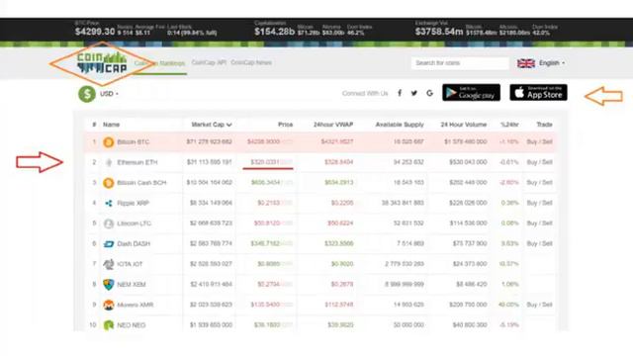
Task: Click the Ethereum ETH name
Action: click(x=137, y=162)
